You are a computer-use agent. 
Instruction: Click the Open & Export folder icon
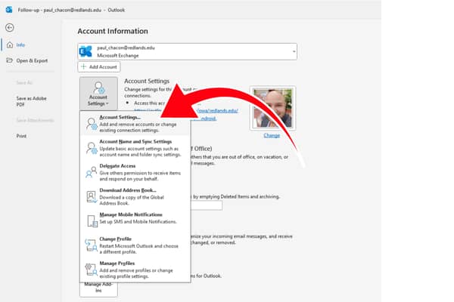(x=10, y=60)
